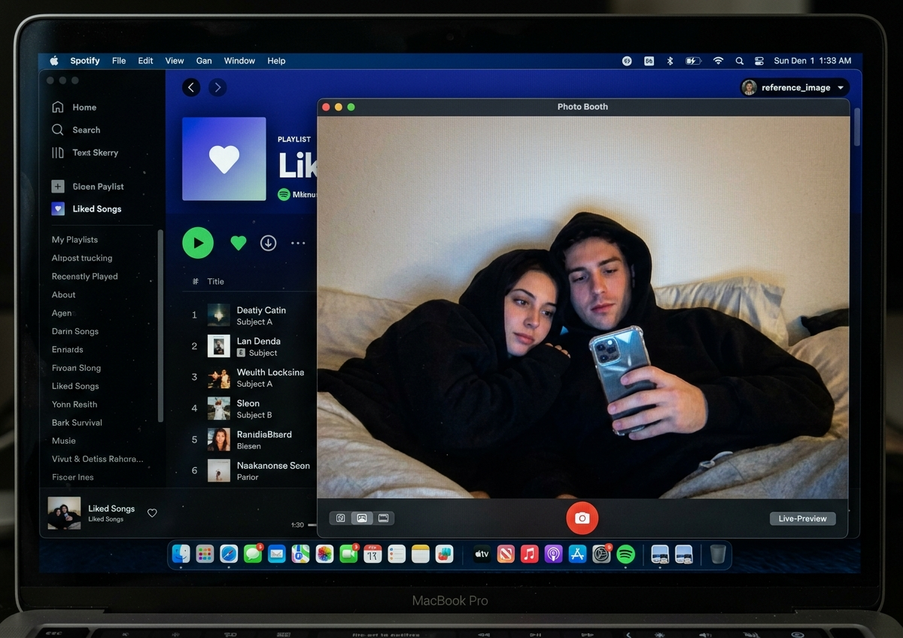Click the red camera shutter button in Photo Booth
903x638 pixels.
point(582,518)
